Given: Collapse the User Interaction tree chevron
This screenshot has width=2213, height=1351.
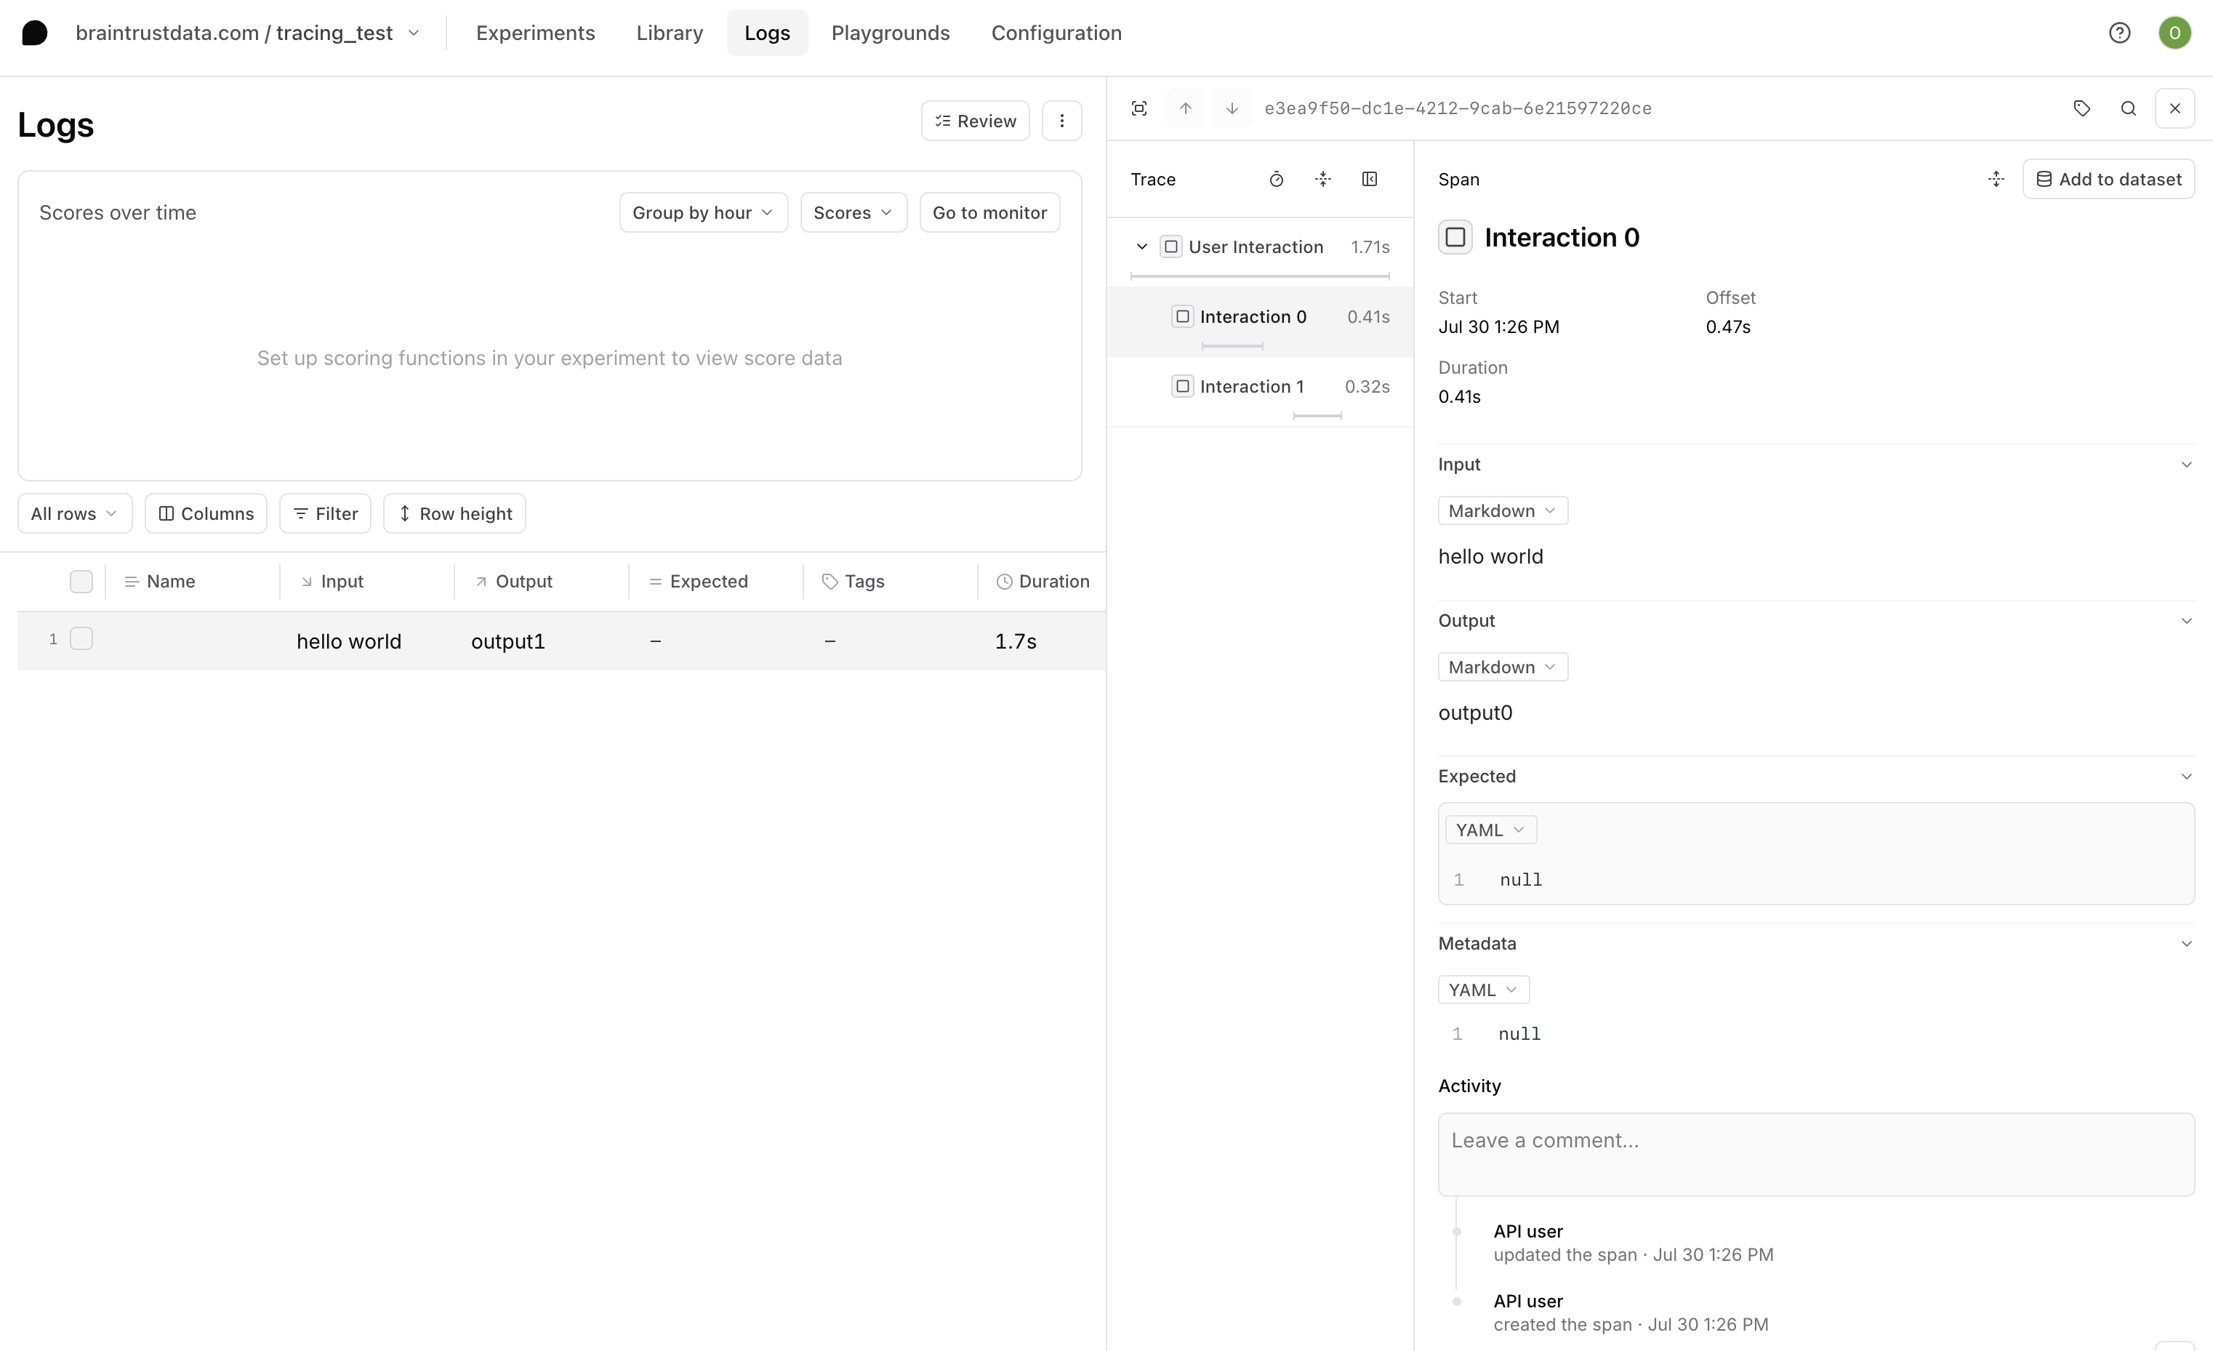Looking at the screenshot, I should tap(1141, 247).
